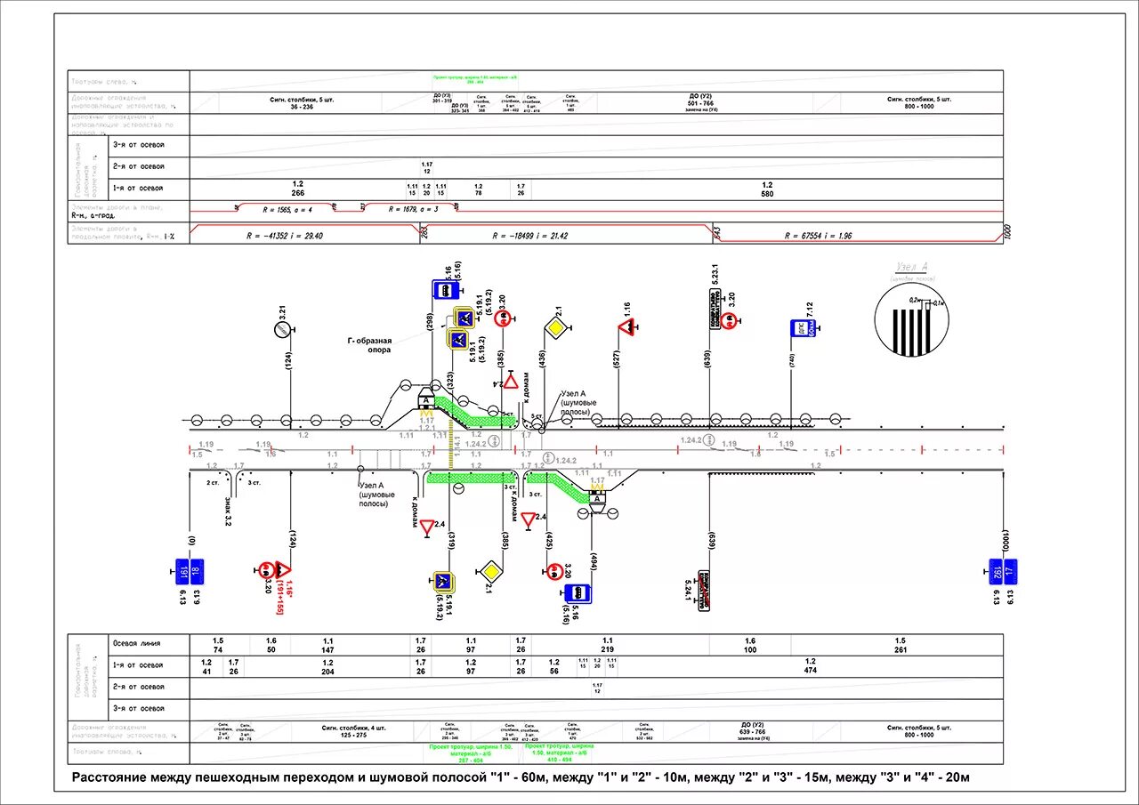
Task: Click the text R = -18499 i = 21.42
Action: point(530,237)
